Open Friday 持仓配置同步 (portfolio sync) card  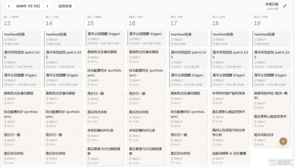coord(188,119)
